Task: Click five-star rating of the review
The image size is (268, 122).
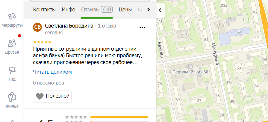Action: [x=42, y=42]
